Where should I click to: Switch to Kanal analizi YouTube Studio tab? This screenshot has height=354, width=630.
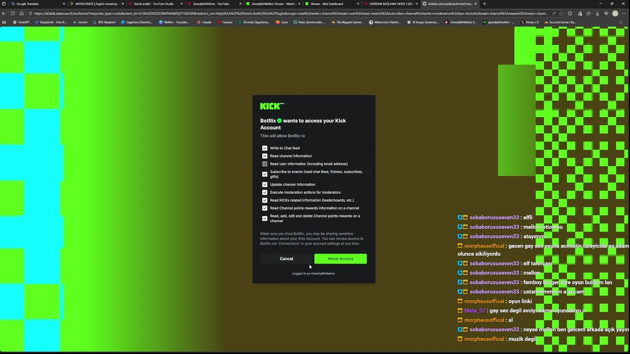(155, 3)
